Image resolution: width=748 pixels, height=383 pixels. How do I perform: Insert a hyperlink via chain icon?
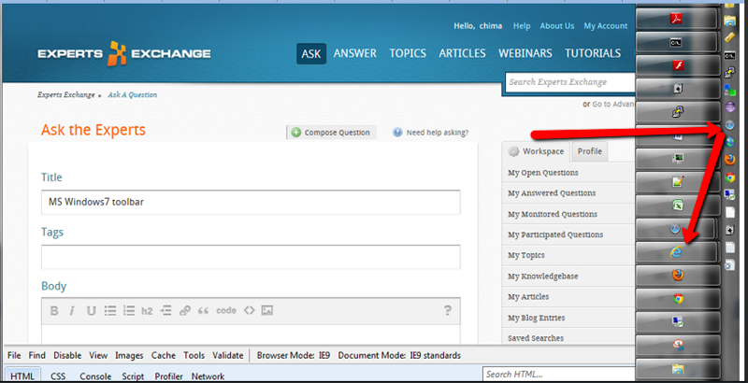[184, 311]
